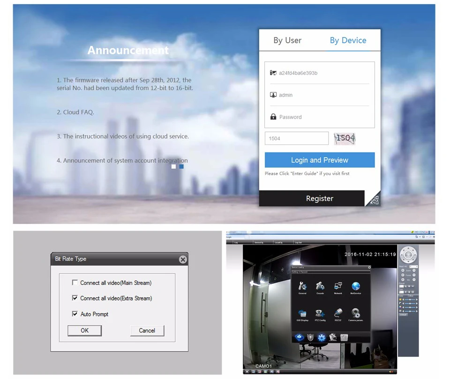This screenshot has height=382, width=450.
Task: Toggle the Auto Prompt checkbox
Action: point(75,313)
